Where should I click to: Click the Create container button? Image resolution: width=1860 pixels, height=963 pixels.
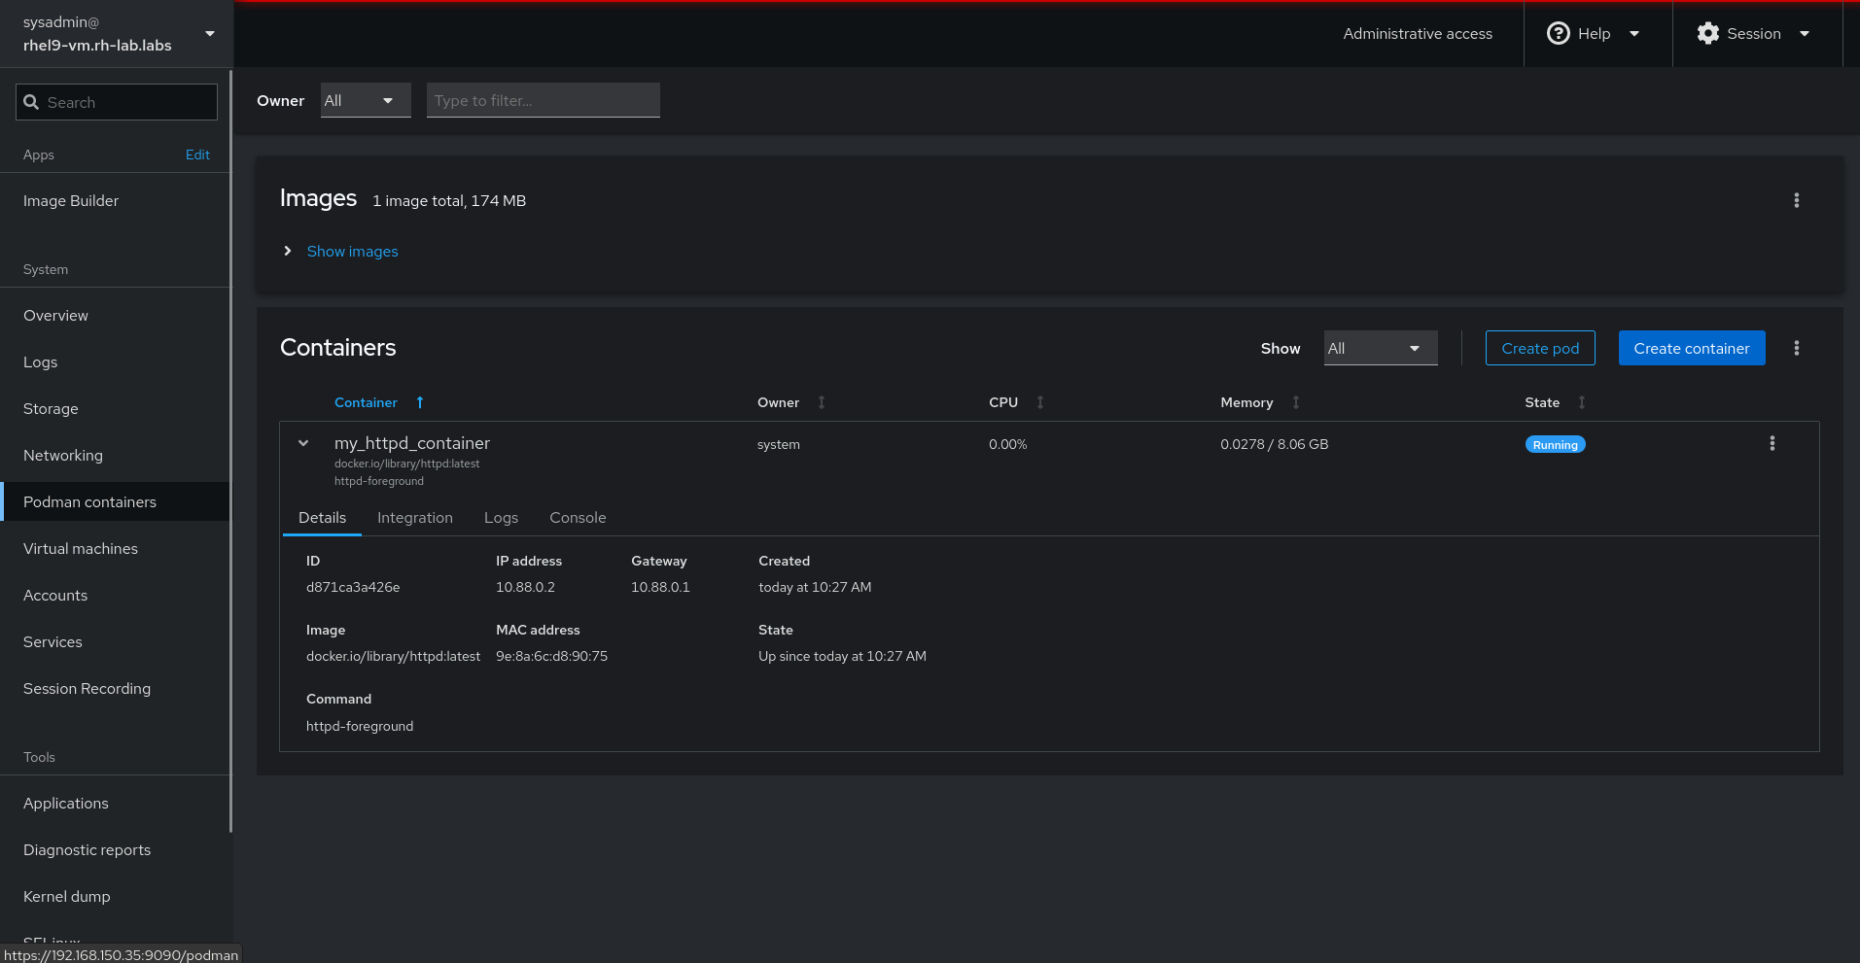(x=1691, y=348)
